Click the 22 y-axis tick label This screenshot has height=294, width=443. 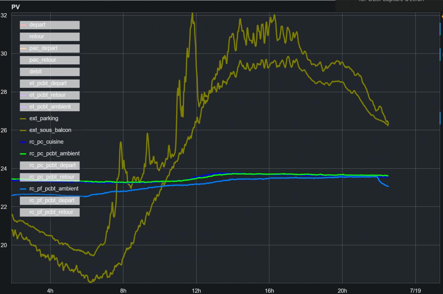click(4, 207)
